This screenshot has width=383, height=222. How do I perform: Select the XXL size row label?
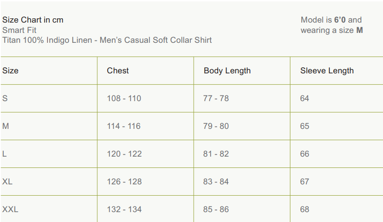tap(10, 209)
